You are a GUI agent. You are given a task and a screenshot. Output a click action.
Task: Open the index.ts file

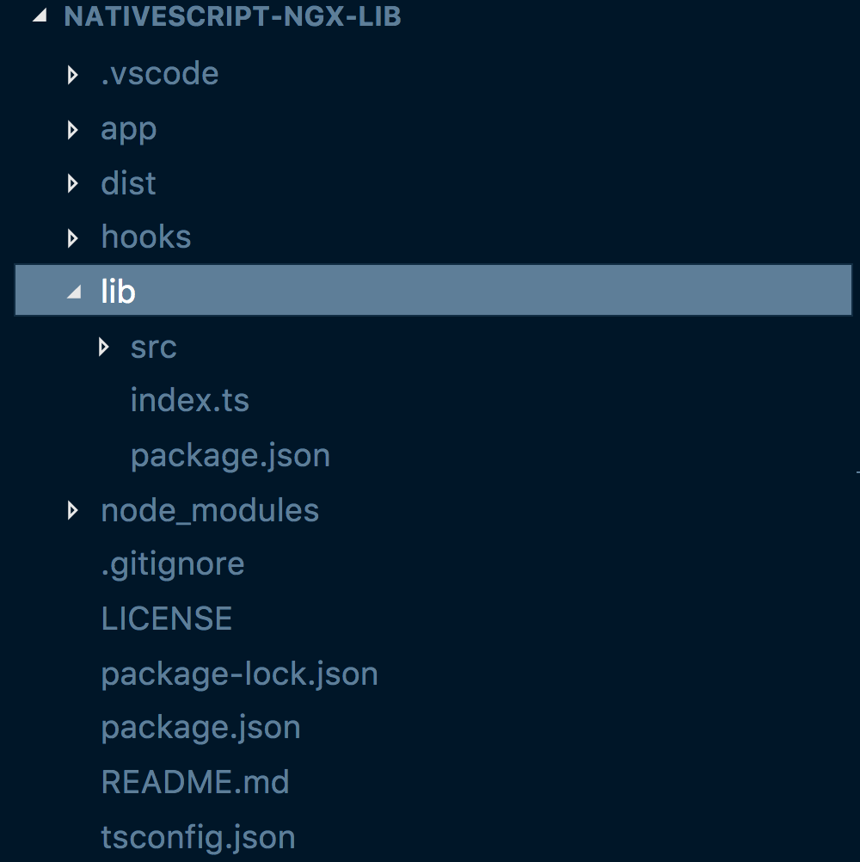189,400
